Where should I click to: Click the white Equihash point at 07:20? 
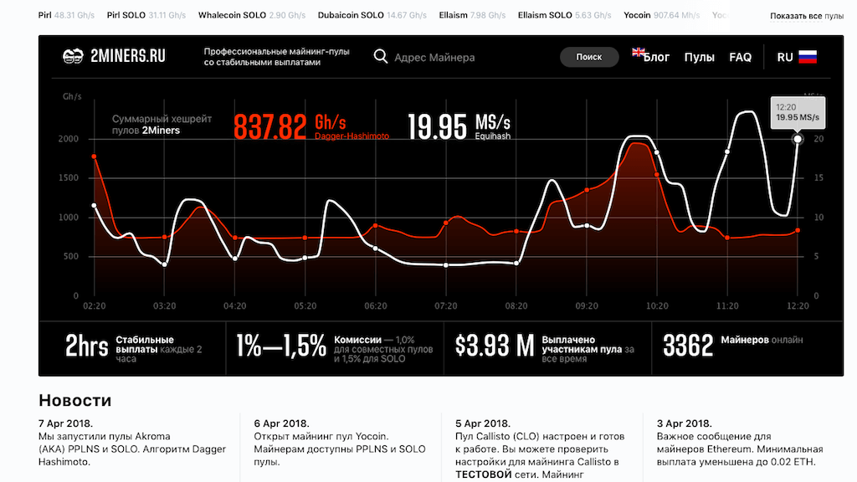click(446, 265)
